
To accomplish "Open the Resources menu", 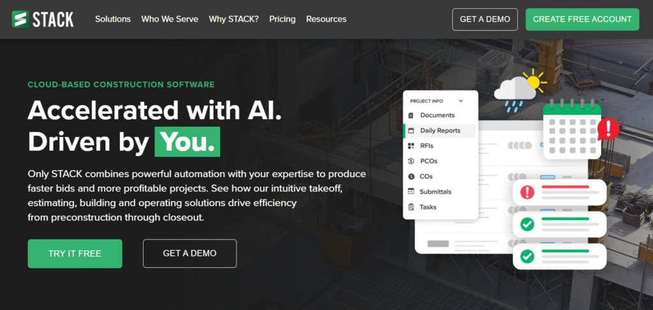I will (x=326, y=19).
